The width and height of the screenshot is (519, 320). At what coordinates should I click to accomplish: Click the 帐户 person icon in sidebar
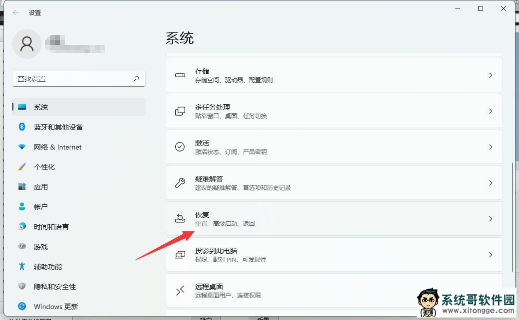[x=22, y=206]
